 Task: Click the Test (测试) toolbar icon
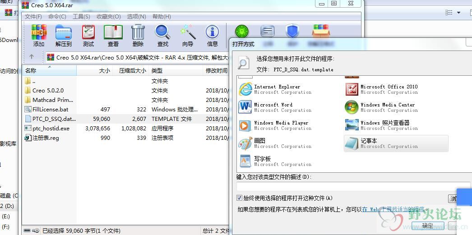pos(88,36)
